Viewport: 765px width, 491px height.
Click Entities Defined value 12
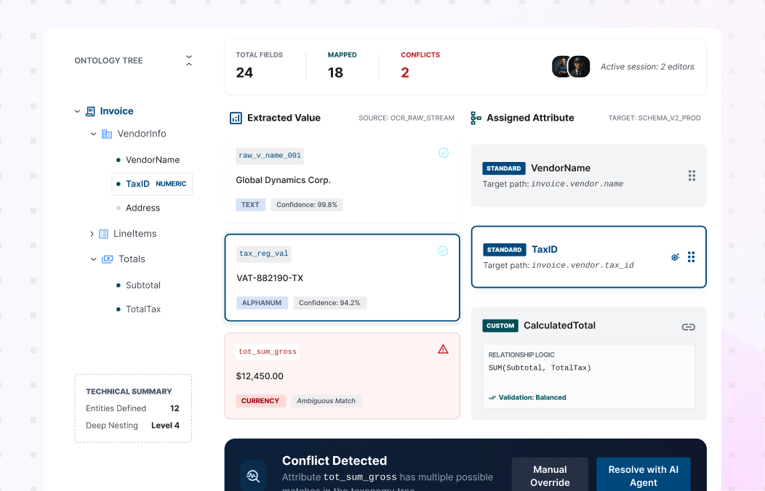(x=175, y=409)
